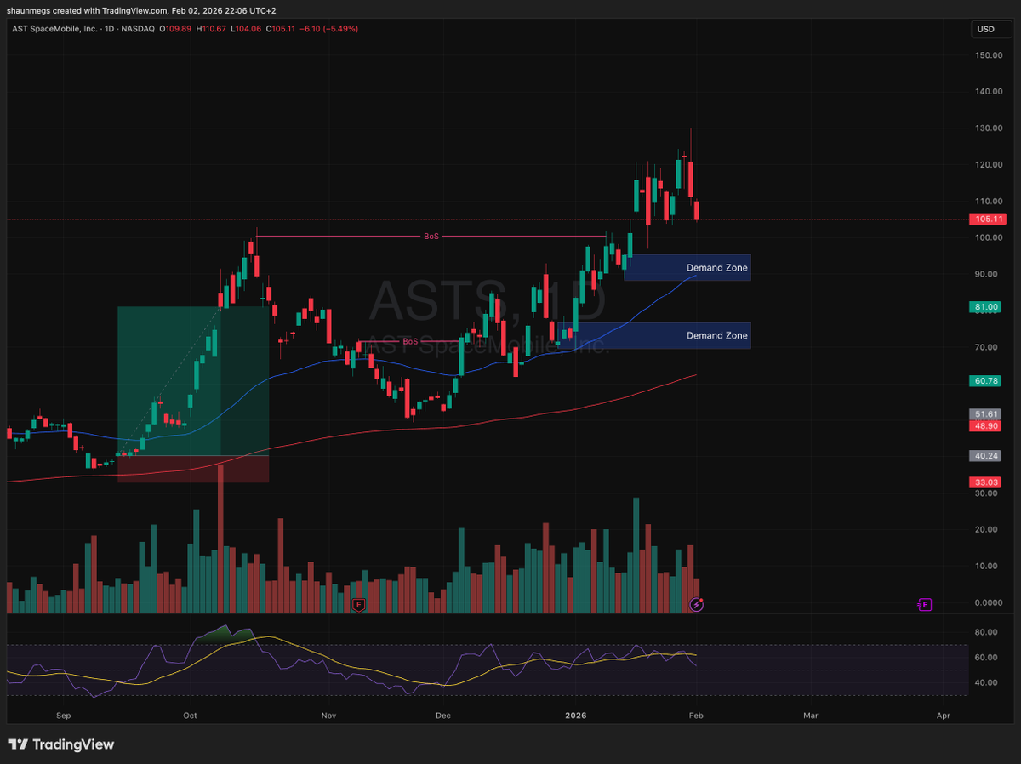Viewport: 1021px width, 764px height.
Task: Click the low value L104.06 in header
Action: click(247, 28)
